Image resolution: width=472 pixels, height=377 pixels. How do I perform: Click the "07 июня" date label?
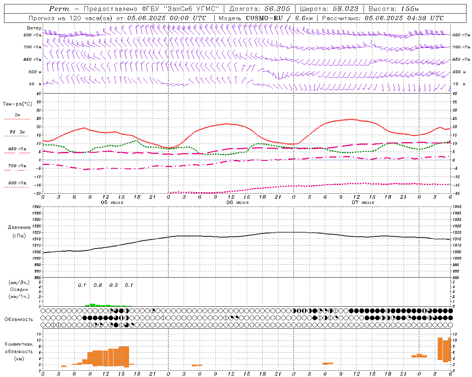(363, 202)
